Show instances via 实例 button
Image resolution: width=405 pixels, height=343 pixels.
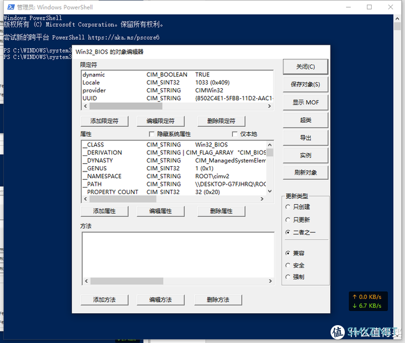click(306, 155)
